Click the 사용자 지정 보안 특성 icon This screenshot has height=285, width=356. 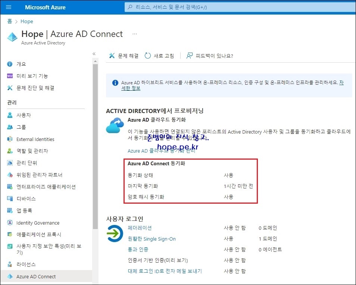pos(10,246)
